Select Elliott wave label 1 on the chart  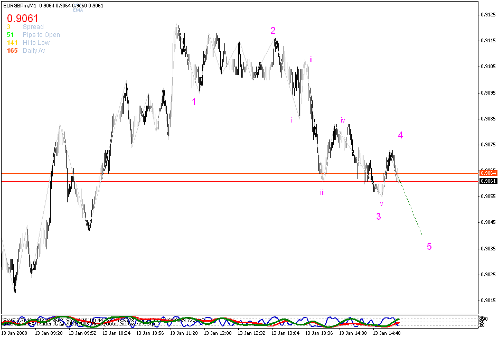pos(194,101)
